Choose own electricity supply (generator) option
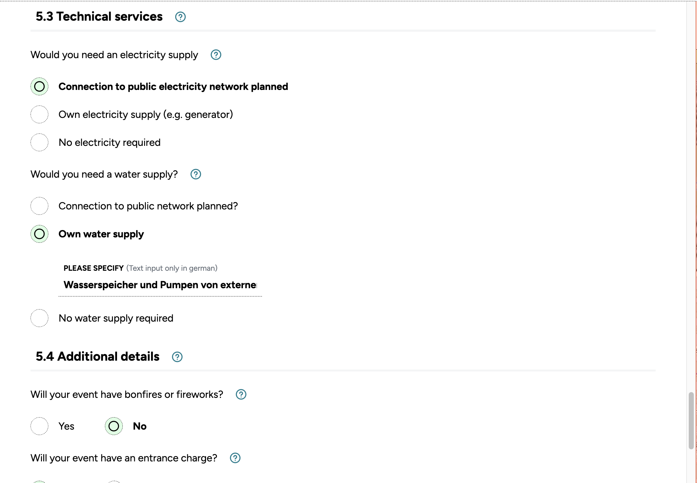The image size is (697, 483). (39, 114)
